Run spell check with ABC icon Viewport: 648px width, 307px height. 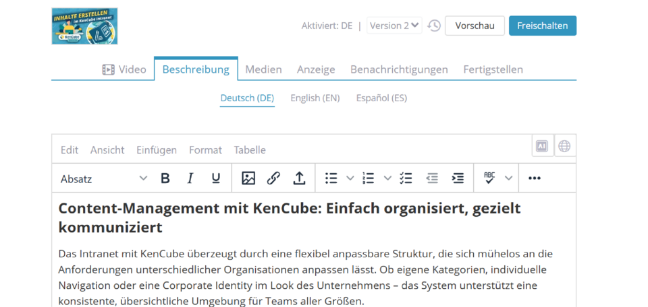coord(489,178)
